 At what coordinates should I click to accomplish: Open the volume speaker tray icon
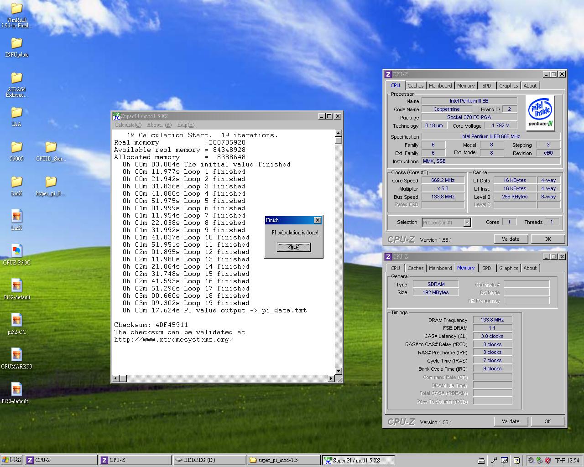[531, 461]
